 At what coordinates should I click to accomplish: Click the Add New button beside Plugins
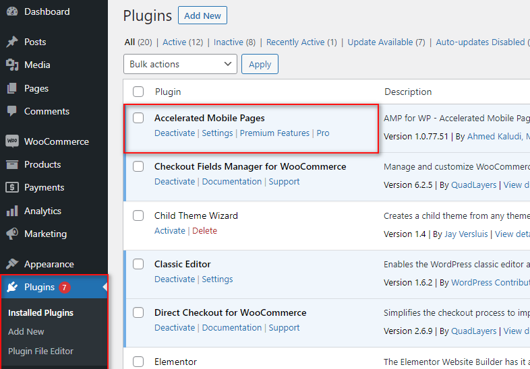point(202,15)
